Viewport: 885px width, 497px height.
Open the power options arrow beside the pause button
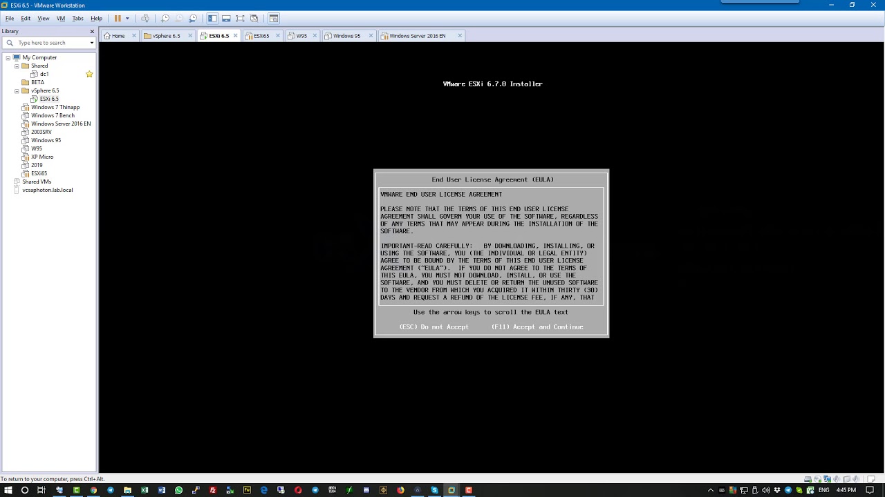point(127,19)
